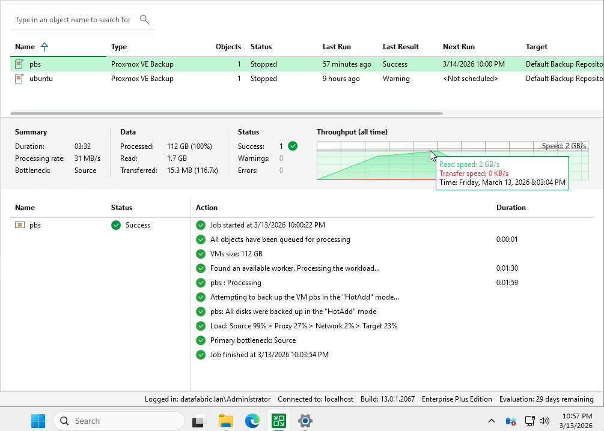The width and height of the screenshot is (604, 431).
Task: Click 'Build: 13.0.1.2067' status text
Action: click(388, 399)
